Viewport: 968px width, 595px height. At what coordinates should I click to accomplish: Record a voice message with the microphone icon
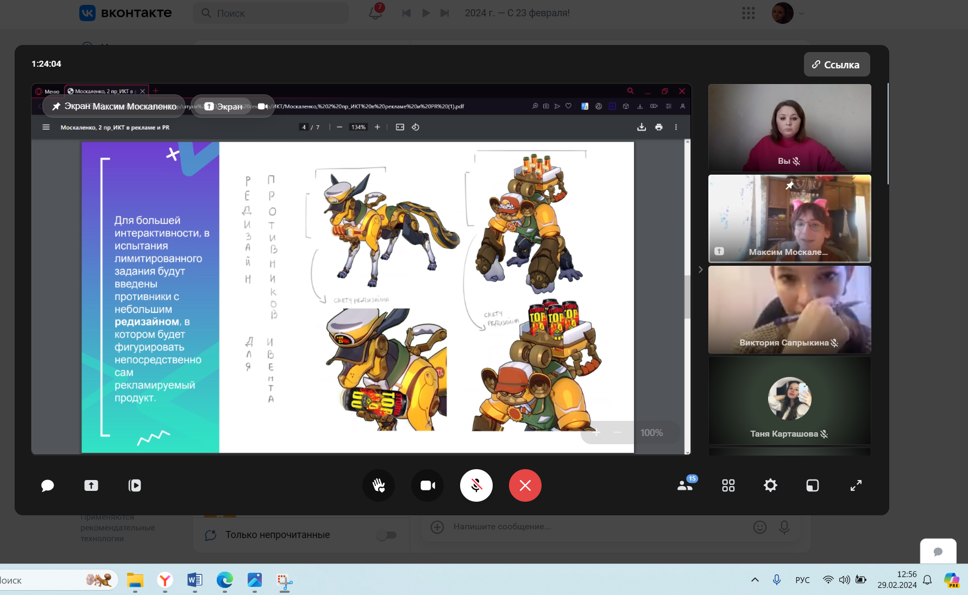click(x=784, y=527)
